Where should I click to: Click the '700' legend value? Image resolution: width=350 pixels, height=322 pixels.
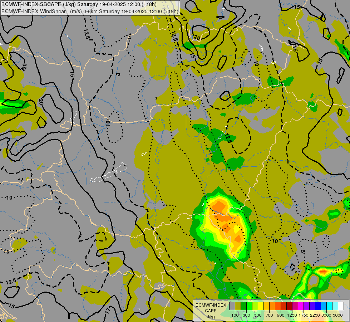coord(270,315)
